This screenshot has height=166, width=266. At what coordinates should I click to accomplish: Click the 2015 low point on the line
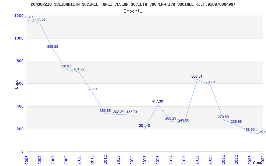145,128
